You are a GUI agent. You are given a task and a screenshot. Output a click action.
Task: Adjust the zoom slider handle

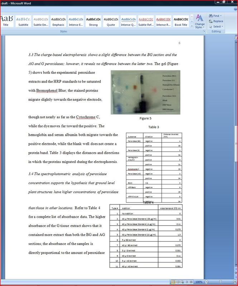(x=221, y=282)
